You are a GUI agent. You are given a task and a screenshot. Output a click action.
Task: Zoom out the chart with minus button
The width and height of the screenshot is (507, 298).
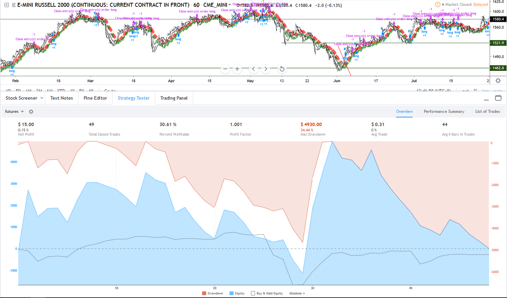pos(225,69)
